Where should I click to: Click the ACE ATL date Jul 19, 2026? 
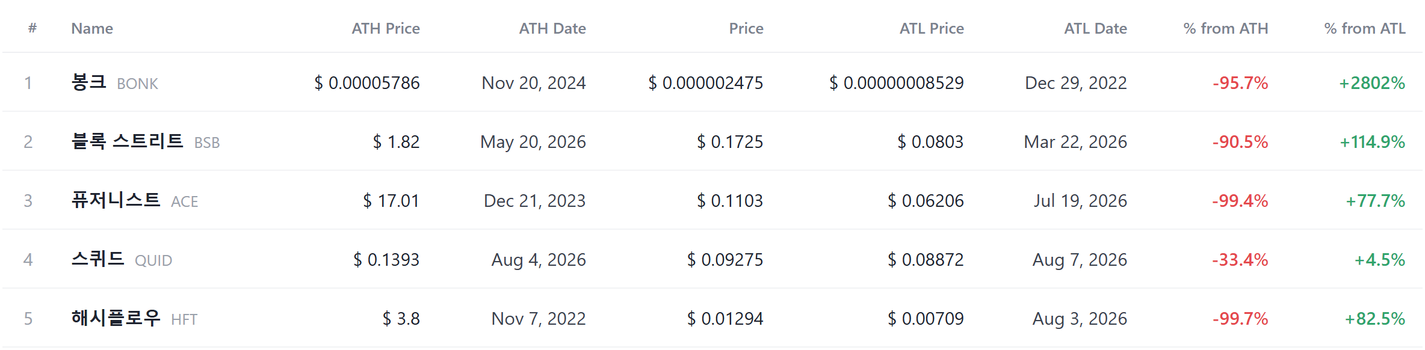click(1080, 201)
